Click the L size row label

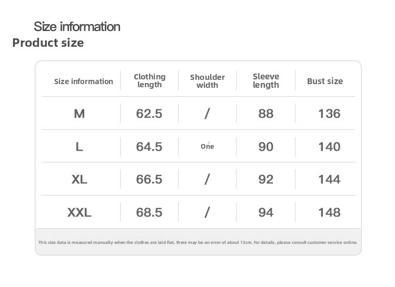click(80, 147)
